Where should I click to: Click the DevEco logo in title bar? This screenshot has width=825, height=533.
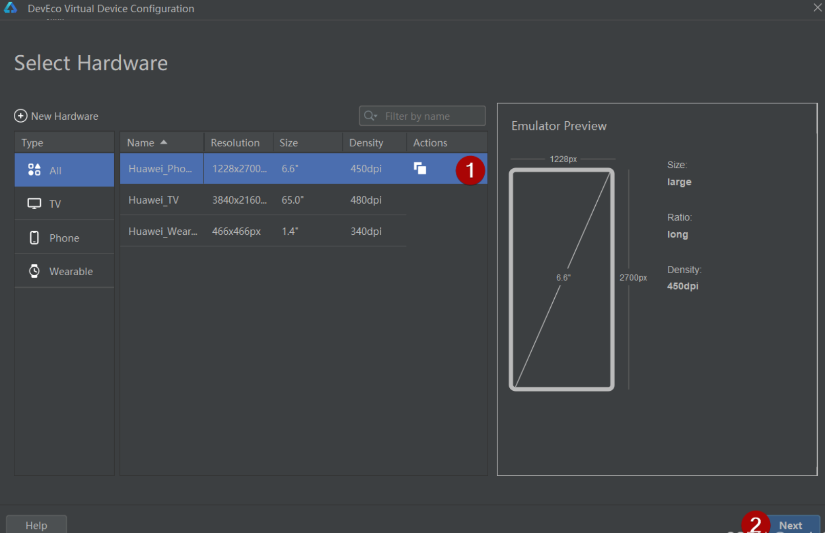(x=11, y=8)
